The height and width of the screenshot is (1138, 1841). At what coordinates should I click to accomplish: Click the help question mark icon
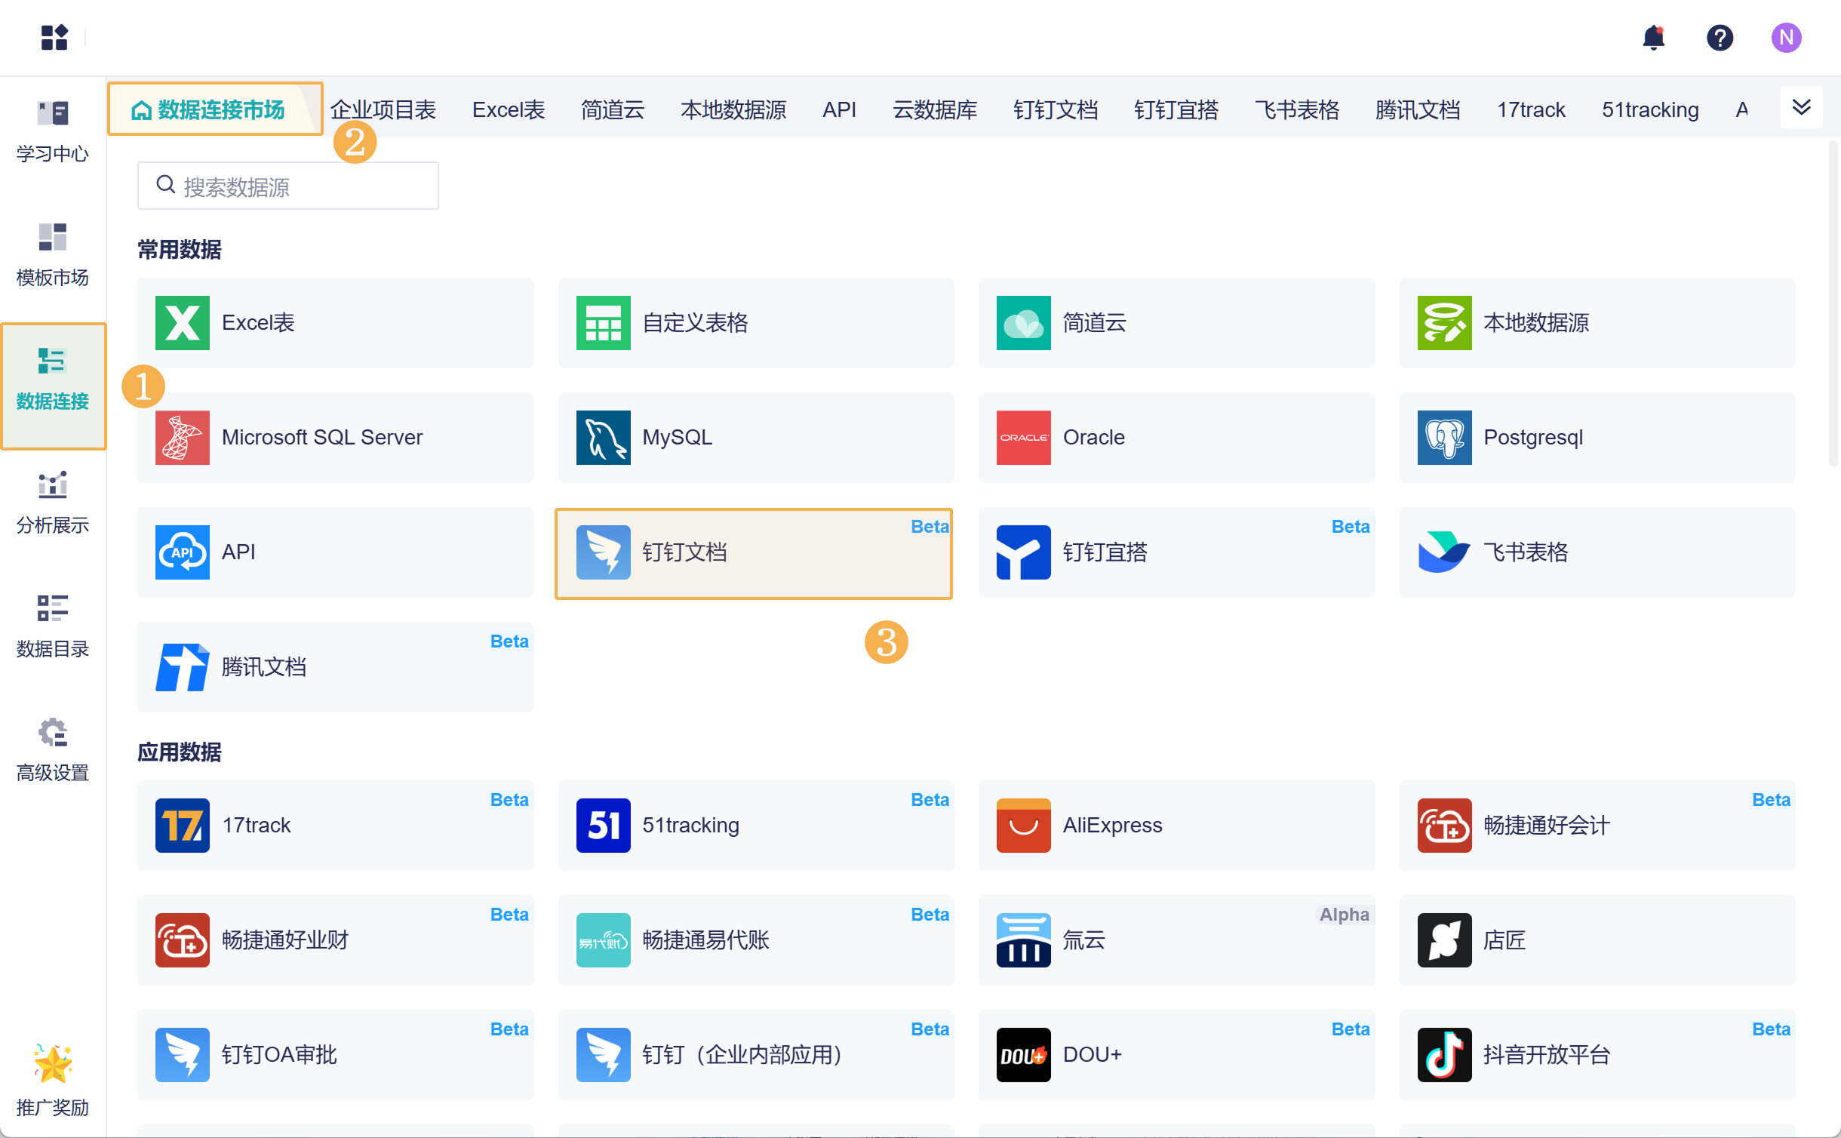[1720, 37]
